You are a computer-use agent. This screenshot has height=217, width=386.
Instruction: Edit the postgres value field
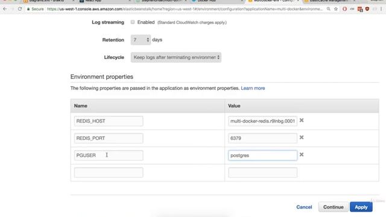[x=263, y=156]
